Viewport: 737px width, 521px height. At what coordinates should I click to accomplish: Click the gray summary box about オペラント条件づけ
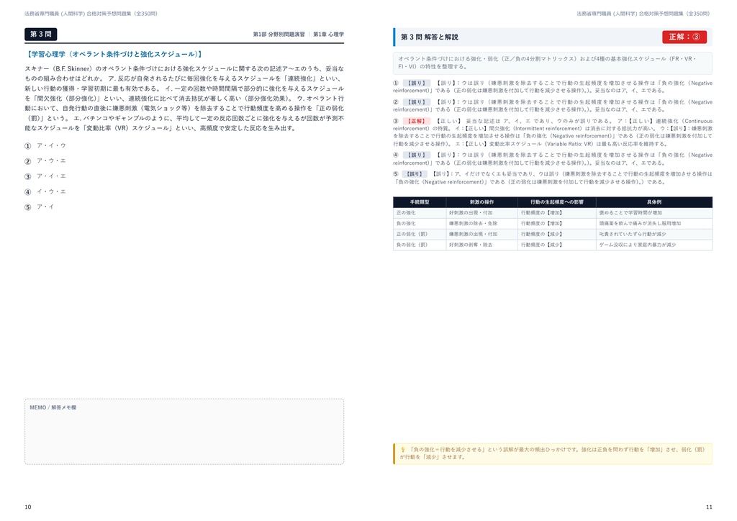click(553, 63)
